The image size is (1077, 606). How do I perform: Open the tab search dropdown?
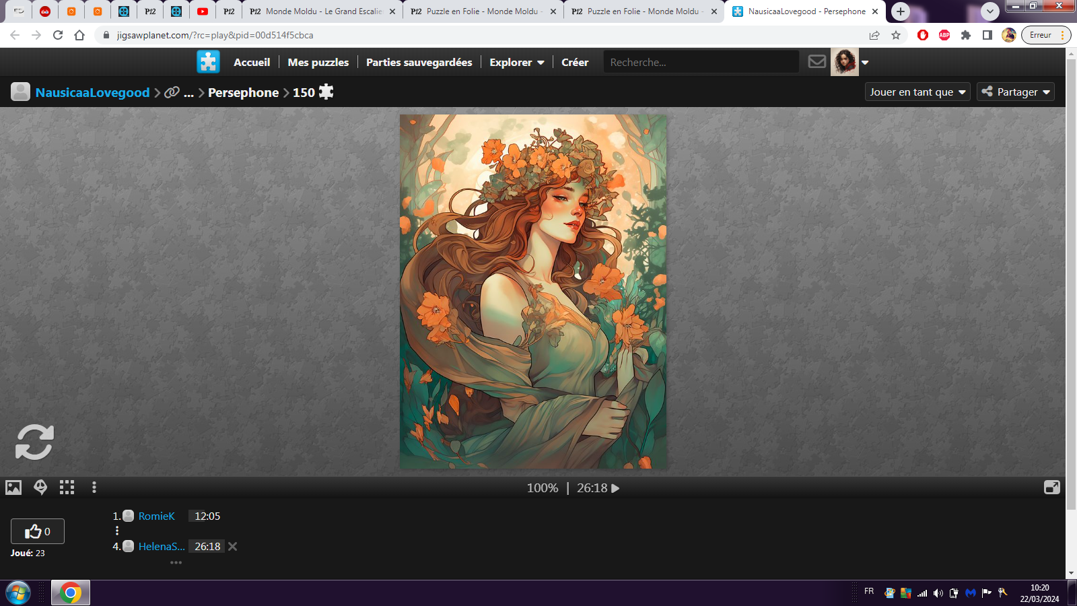(989, 11)
